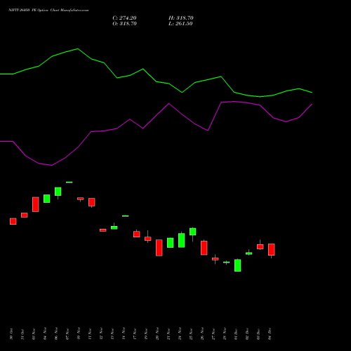Click the red candlestick for 30 Oct
Screen dimensions: 351x351
[x=13, y=221]
